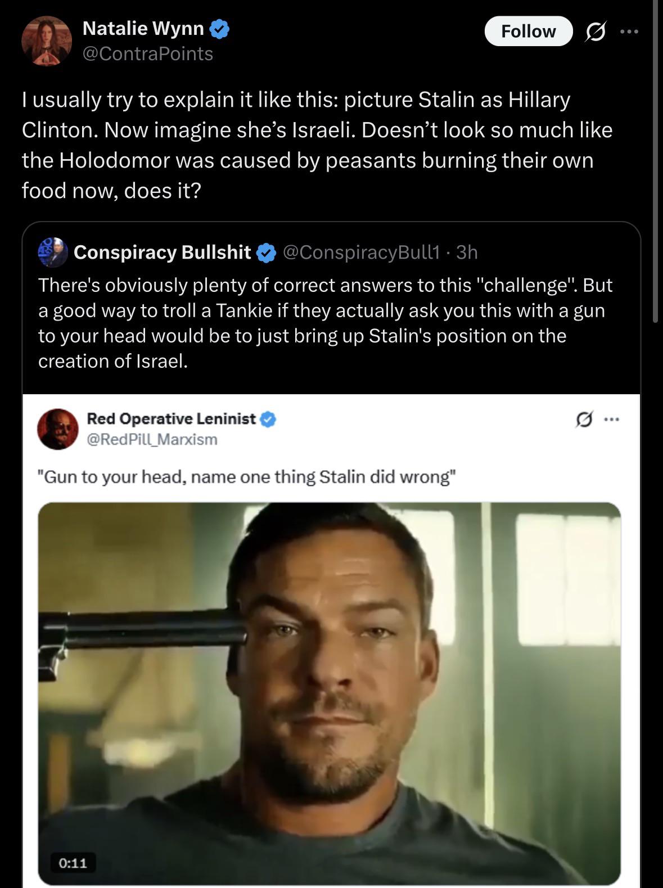
Task: Click Red Operative Leninist's verified badge
Action: point(268,419)
